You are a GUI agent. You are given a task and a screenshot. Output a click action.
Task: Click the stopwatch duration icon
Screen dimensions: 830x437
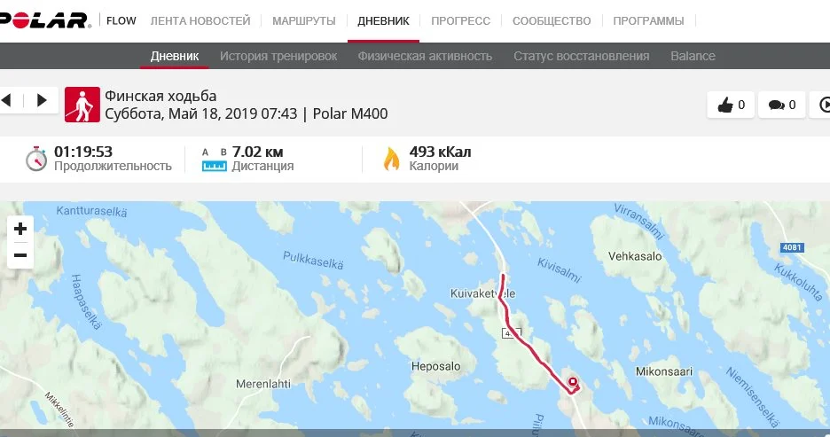pyautogui.click(x=36, y=159)
